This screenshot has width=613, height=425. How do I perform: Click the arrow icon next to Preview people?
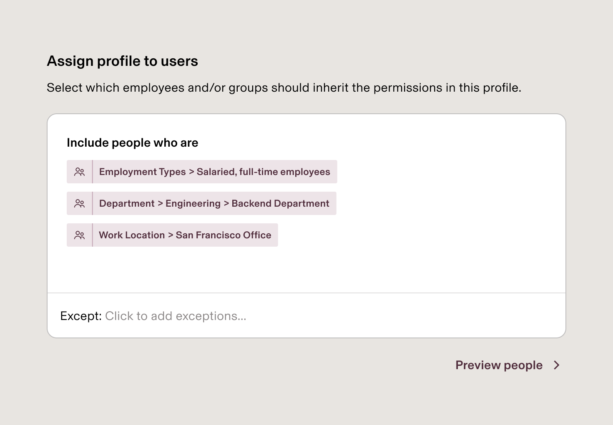tap(556, 365)
